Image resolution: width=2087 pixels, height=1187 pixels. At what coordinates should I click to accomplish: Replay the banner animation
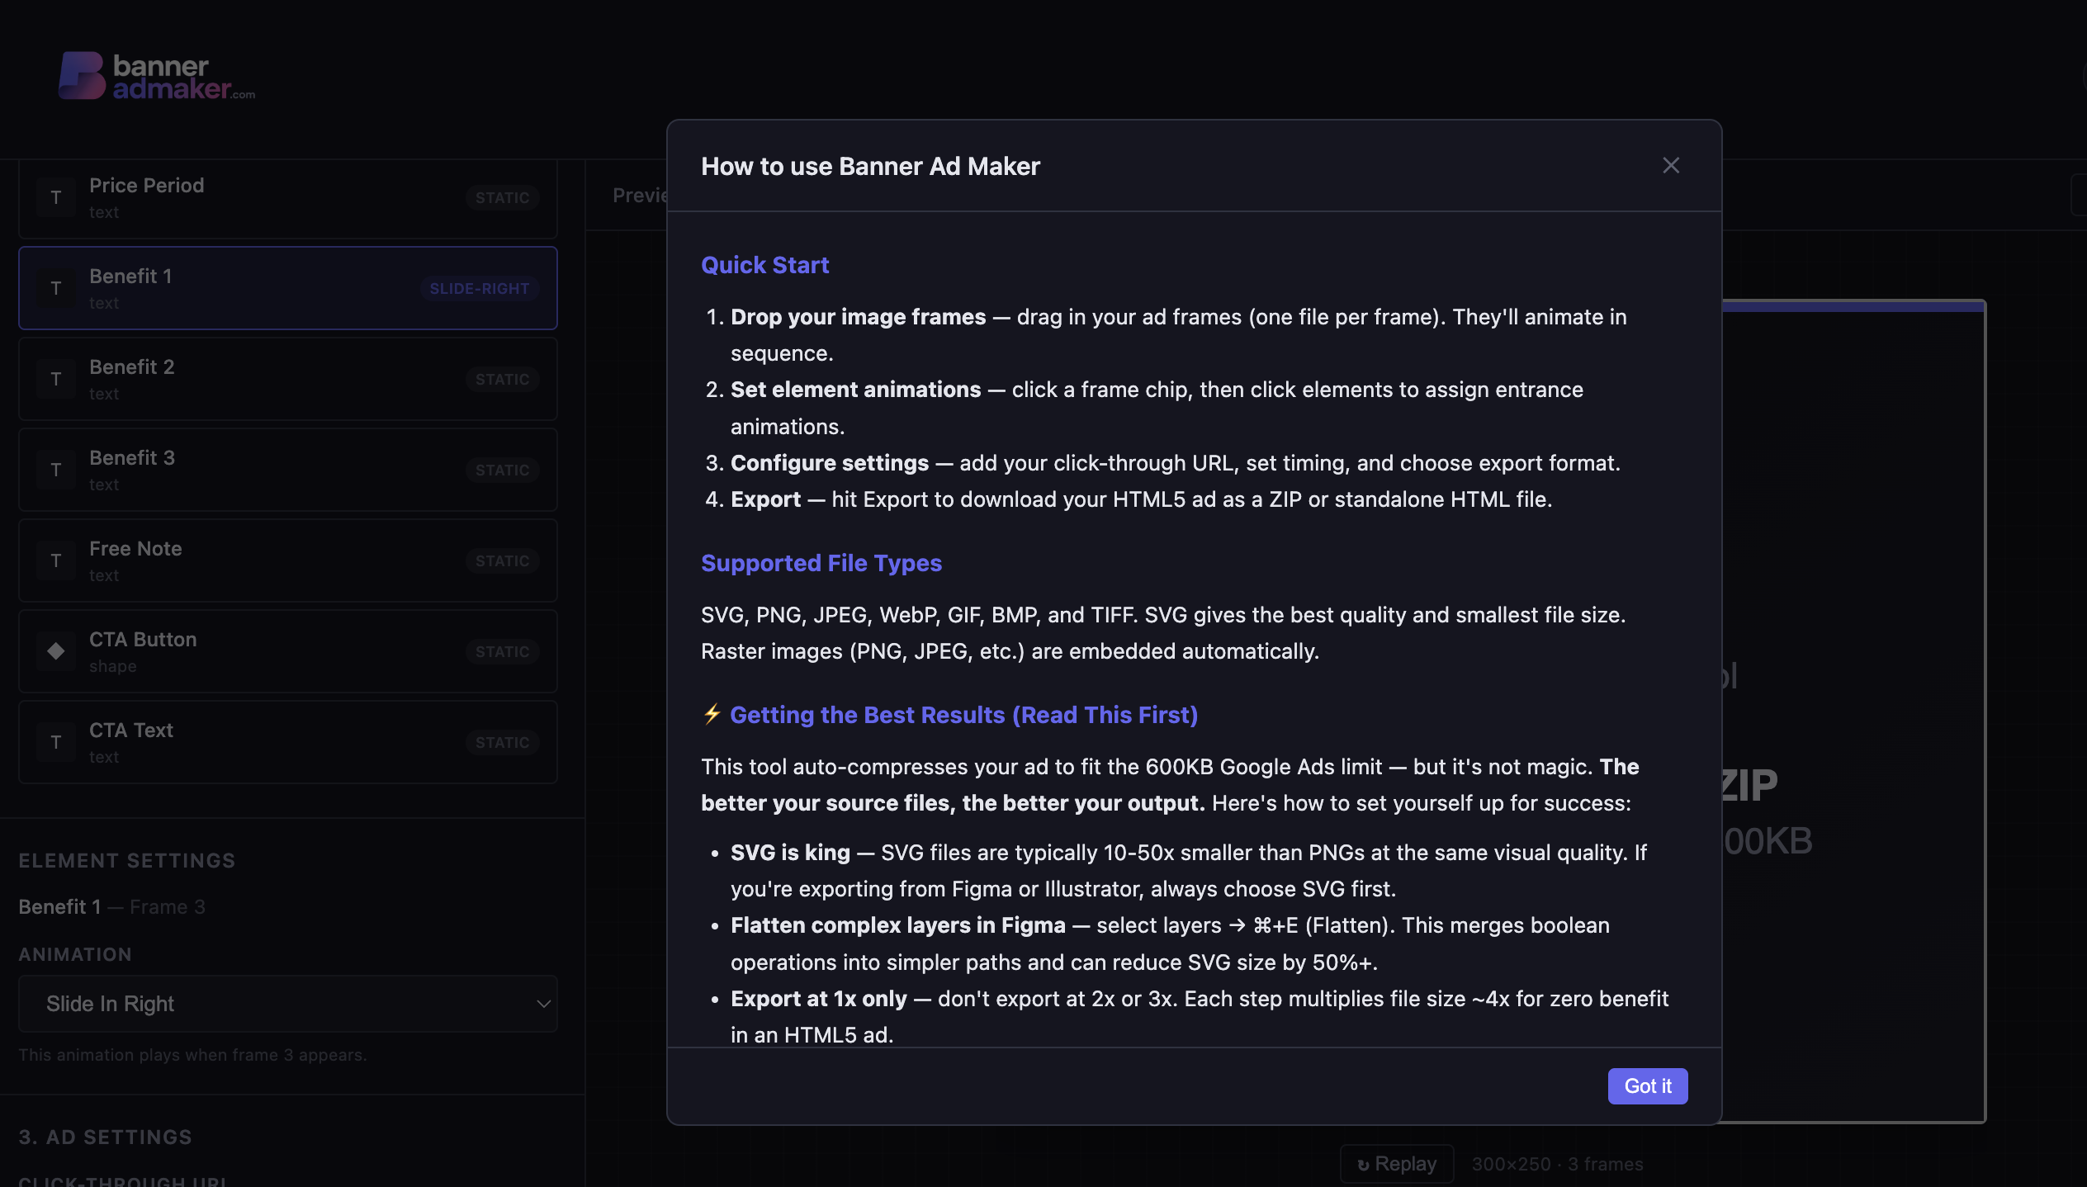tap(1397, 1164)
